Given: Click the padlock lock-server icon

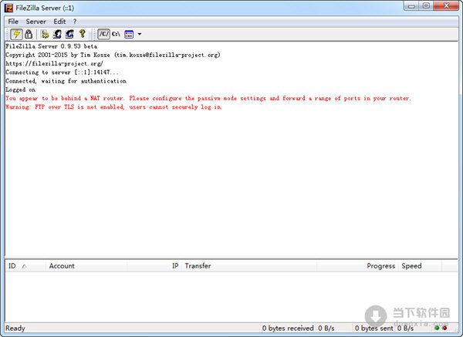Looking at the screenshot, I should coord(29,34).
